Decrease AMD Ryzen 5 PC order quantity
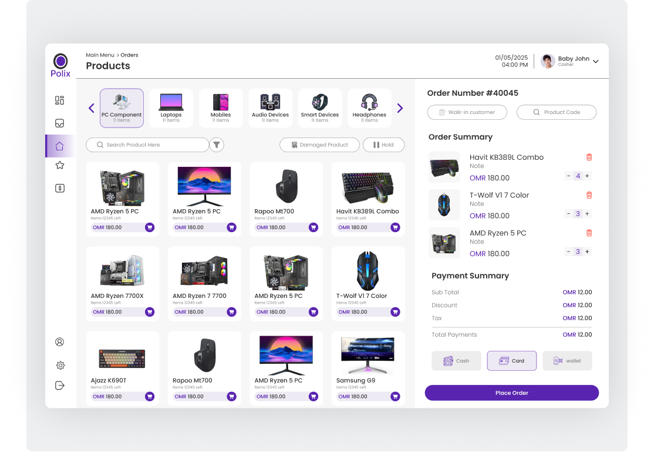This screenshot has width=654, height=456. tap(568, 252)
